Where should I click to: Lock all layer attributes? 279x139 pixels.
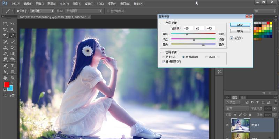point(250,115)
